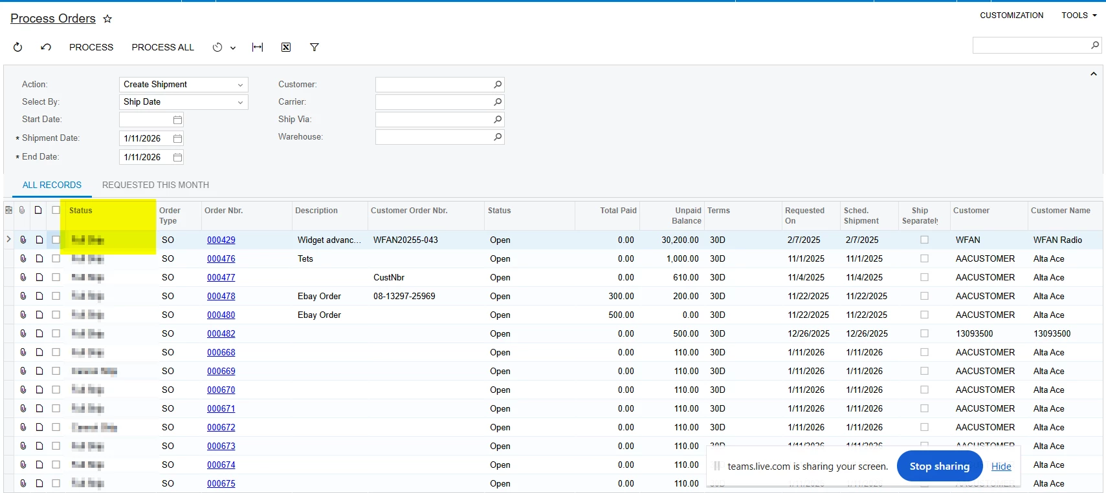Click the PROCESS ALL button
This screenshot has width=1106, height=493.
click(x=162, y=47)
